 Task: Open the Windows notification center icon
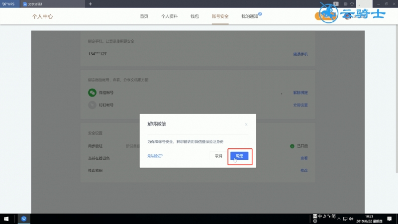click(x=390, y=219)
